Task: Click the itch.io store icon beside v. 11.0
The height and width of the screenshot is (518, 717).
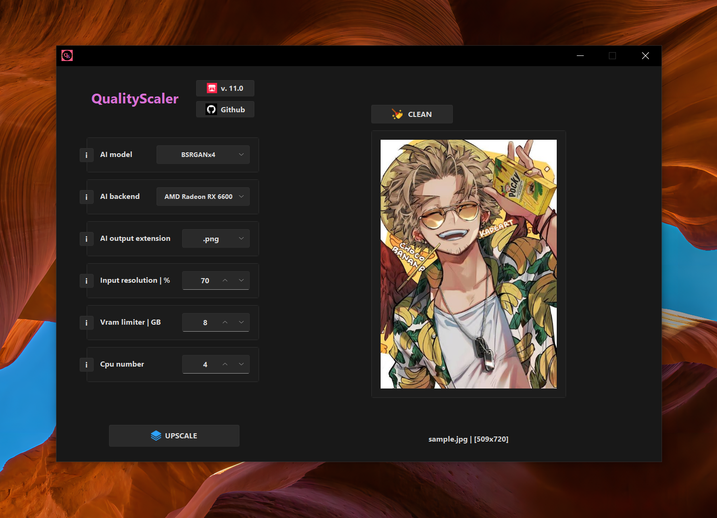Action: point(212,88)
